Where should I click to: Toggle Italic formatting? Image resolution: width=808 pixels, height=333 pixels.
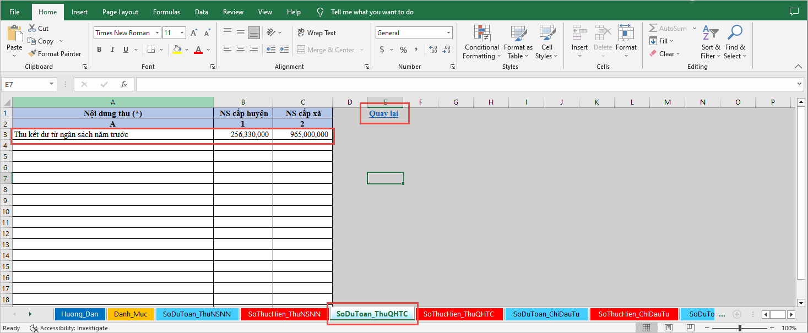[x=112, y=50]
